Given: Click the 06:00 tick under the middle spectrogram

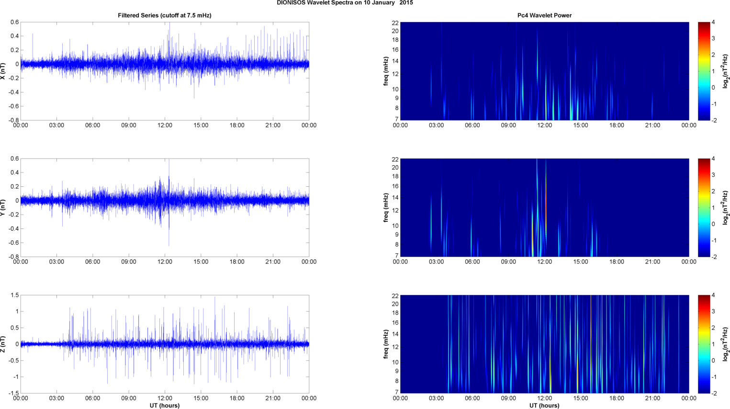Looking at the screenshot, I should [472, 262].
